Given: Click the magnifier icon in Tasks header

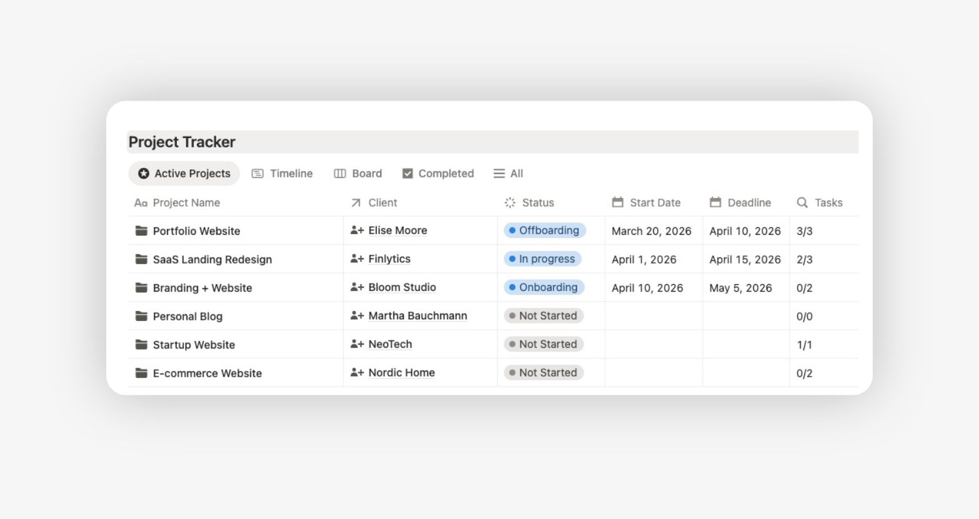Looking at the screenshot, I should 802,202.
